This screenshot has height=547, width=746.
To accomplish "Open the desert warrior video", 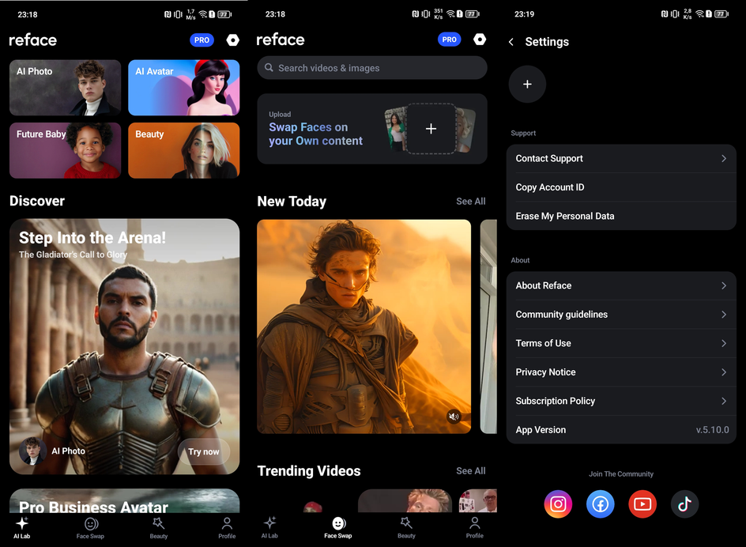I will click(x=364, y=326).
